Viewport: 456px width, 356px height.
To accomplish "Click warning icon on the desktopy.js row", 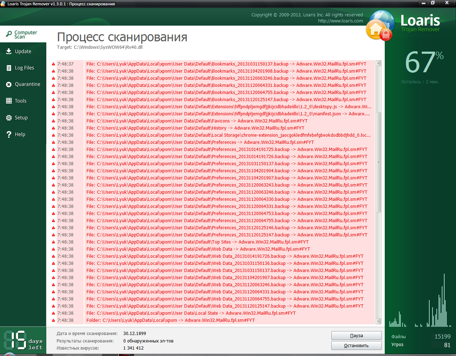I will [53, 107].
